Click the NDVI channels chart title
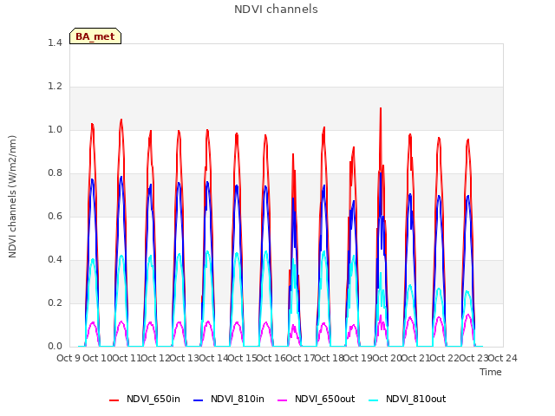 coord(276,9)
